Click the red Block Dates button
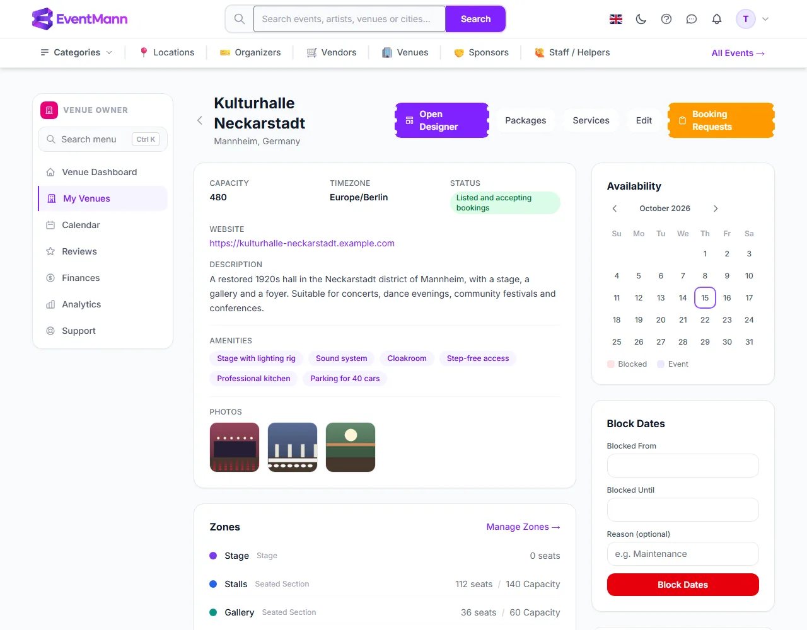The width and height of the screenshot is (807, 630). click(x=683, y=585)
